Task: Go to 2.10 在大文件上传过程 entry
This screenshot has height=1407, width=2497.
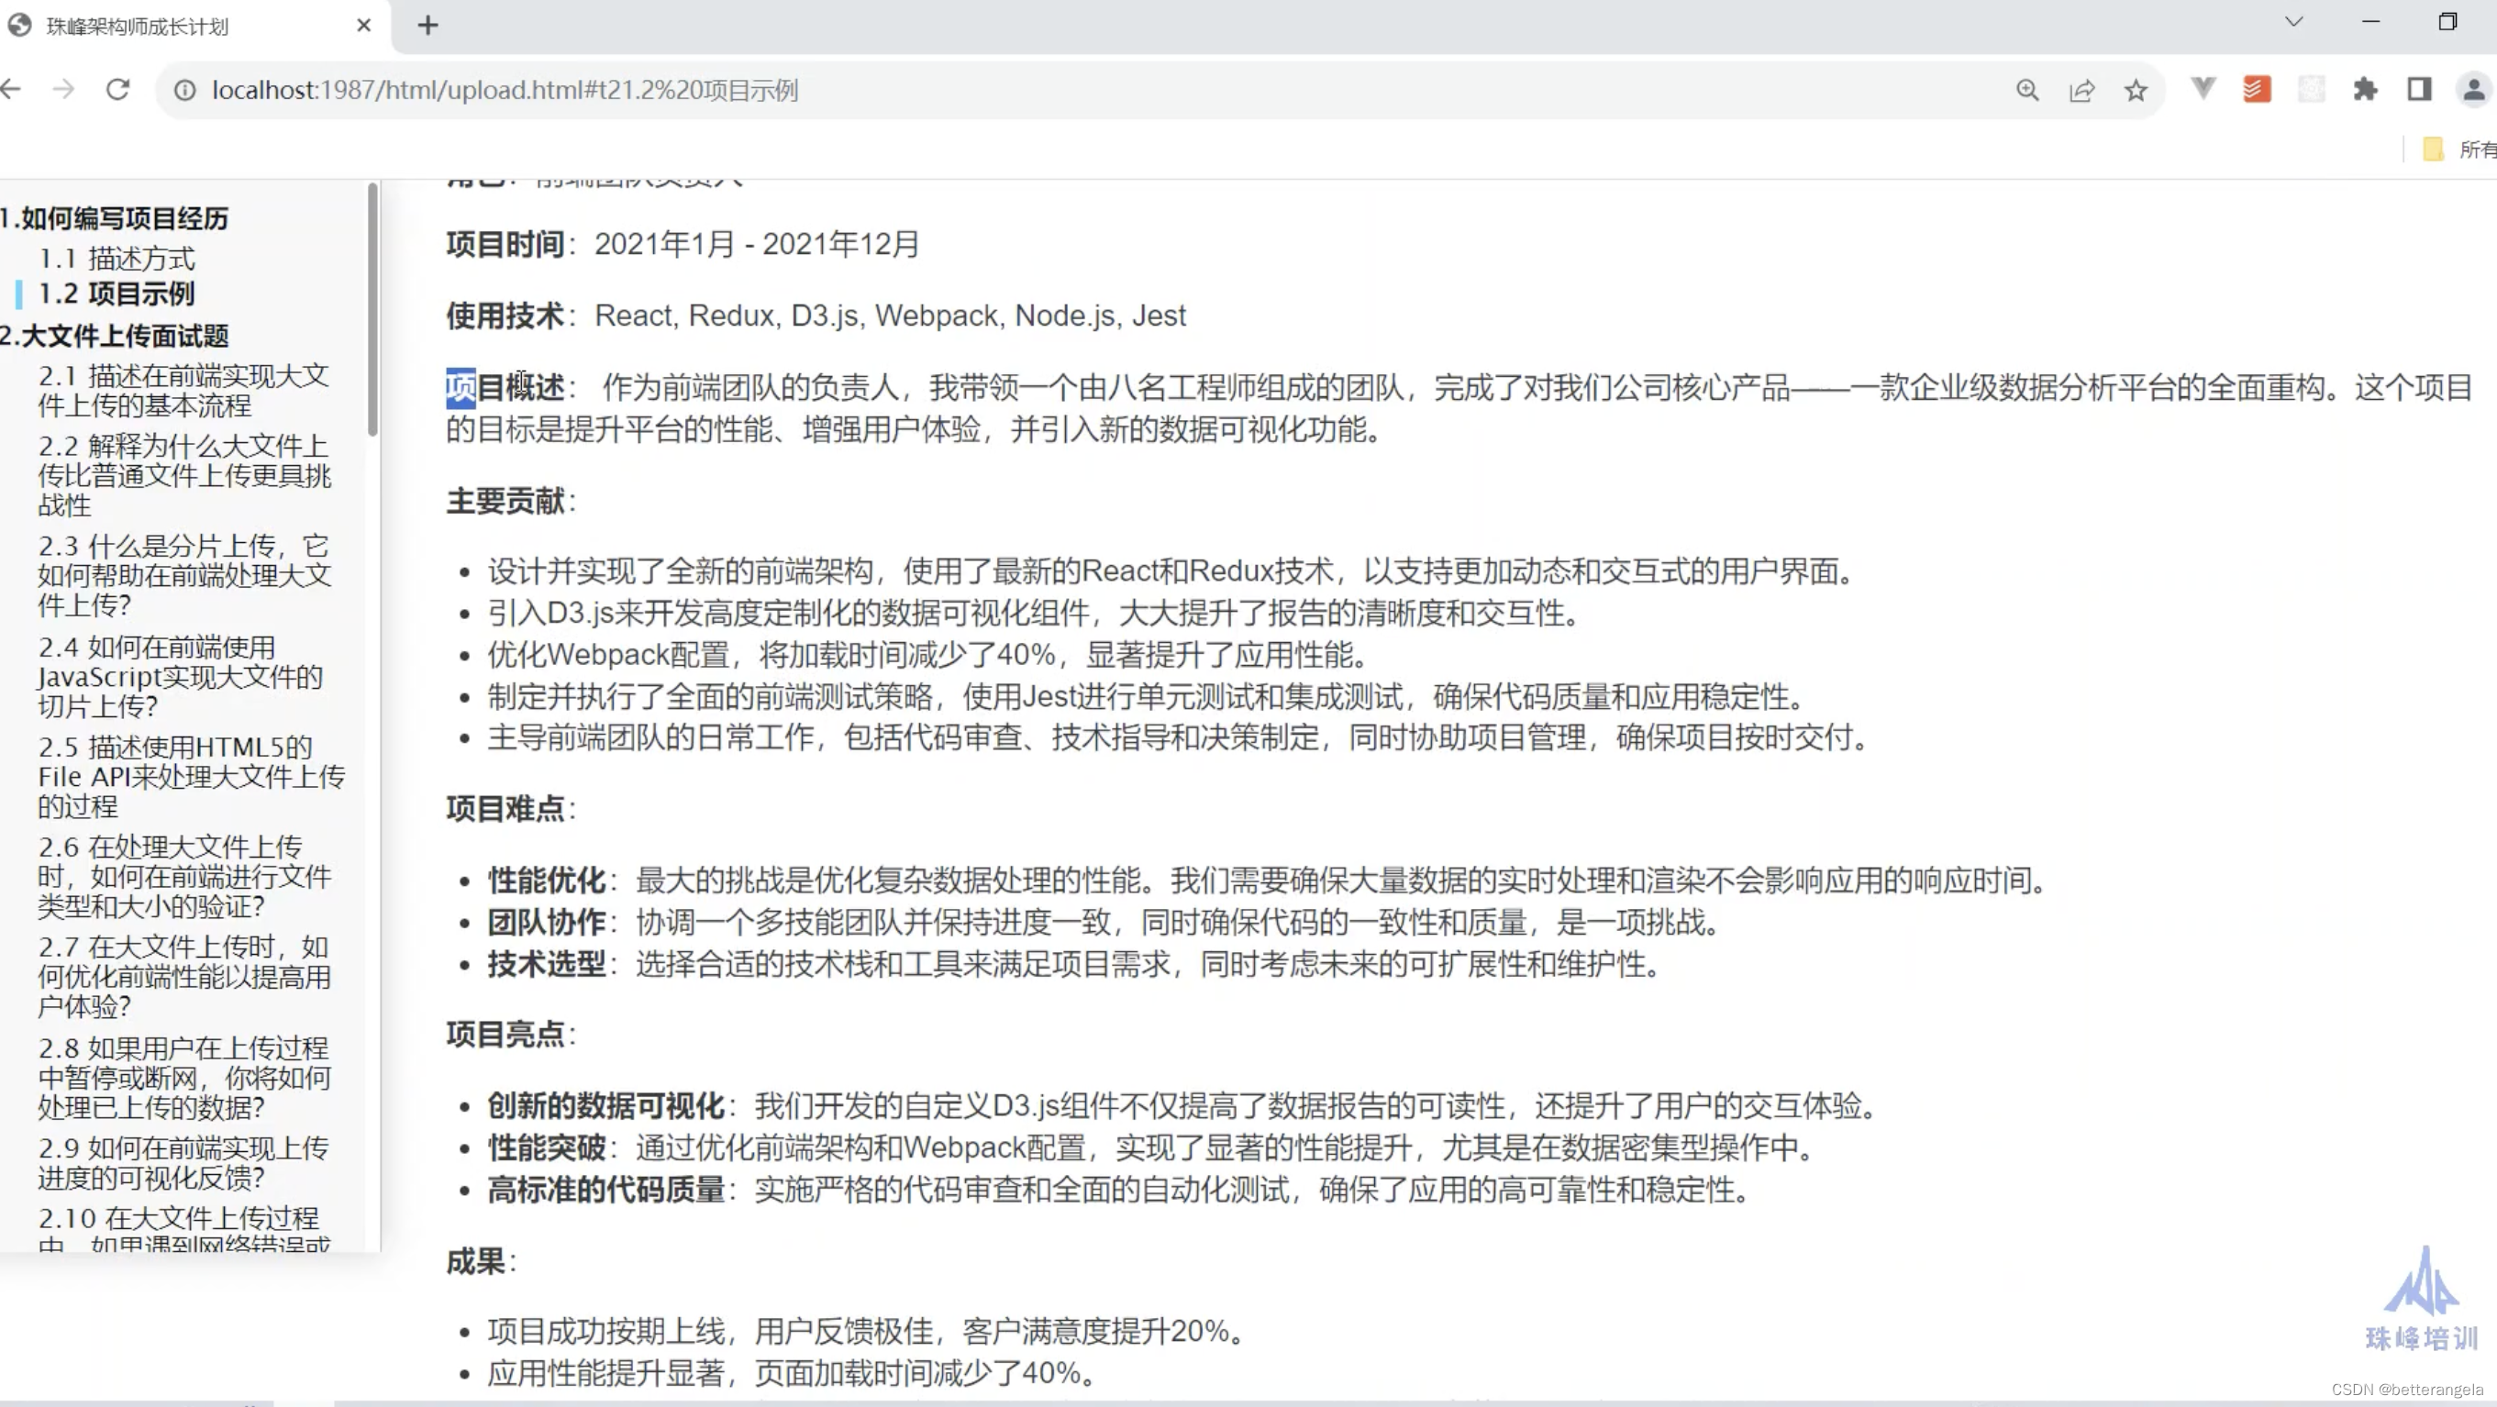Action: pos(184,1231)
